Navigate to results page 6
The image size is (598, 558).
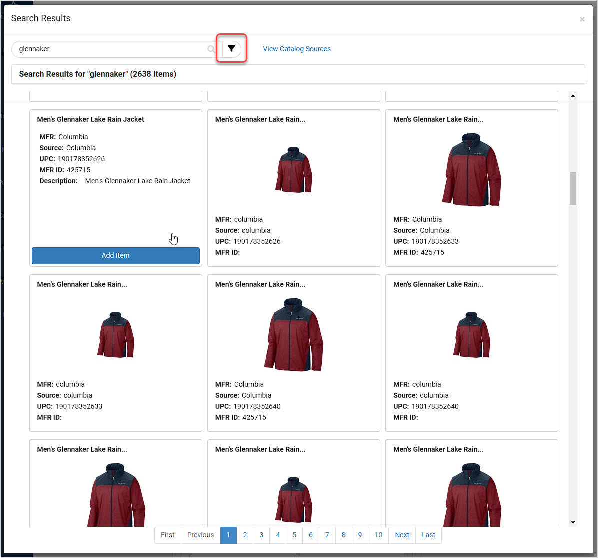[311, 535]
